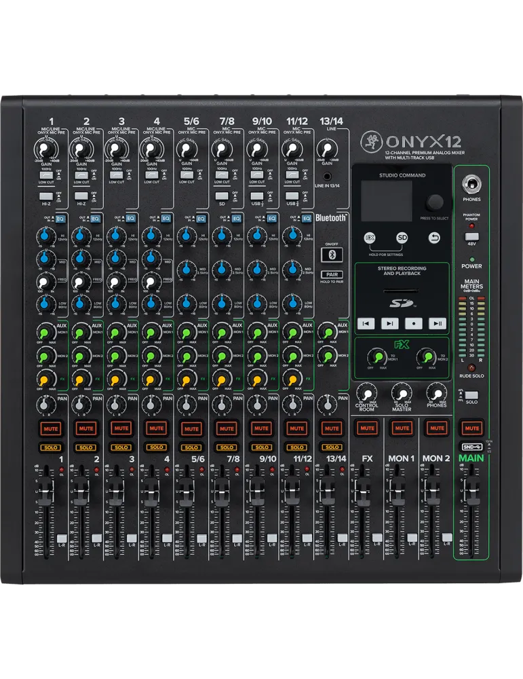Image resolution: width=523 pixels, height=679 pixels.
Task: Click the Studio Command rotary encoder knob
Action: [435, 202]
